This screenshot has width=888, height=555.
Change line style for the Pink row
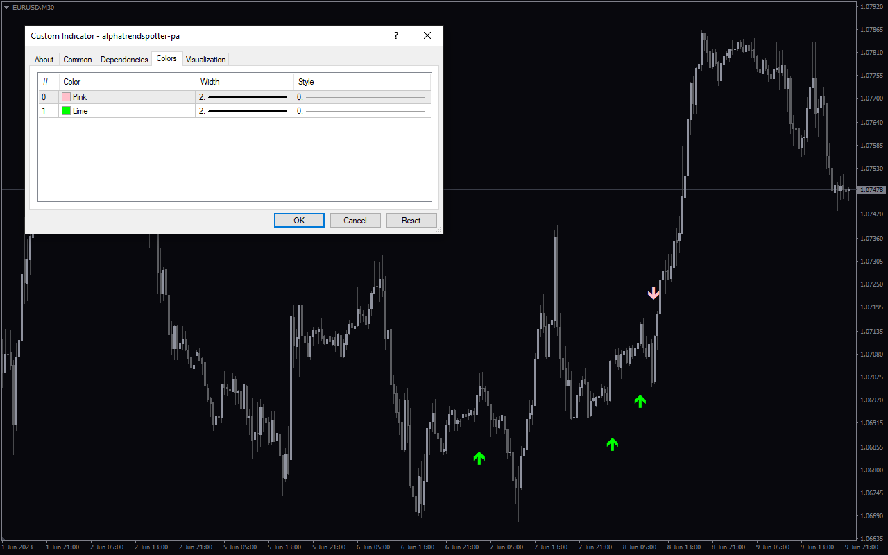pyautogui.click(x=362, y=97)
